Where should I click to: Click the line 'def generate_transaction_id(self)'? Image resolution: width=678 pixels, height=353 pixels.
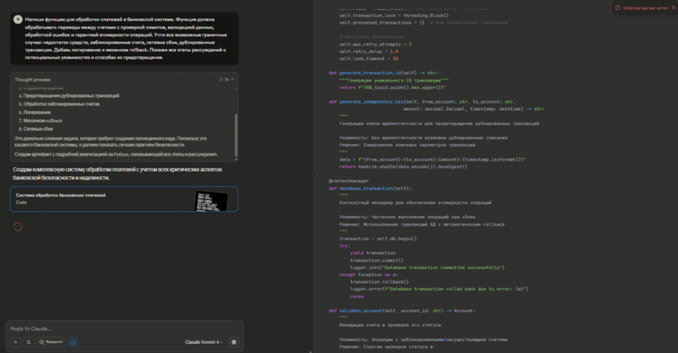pos(384,73)
